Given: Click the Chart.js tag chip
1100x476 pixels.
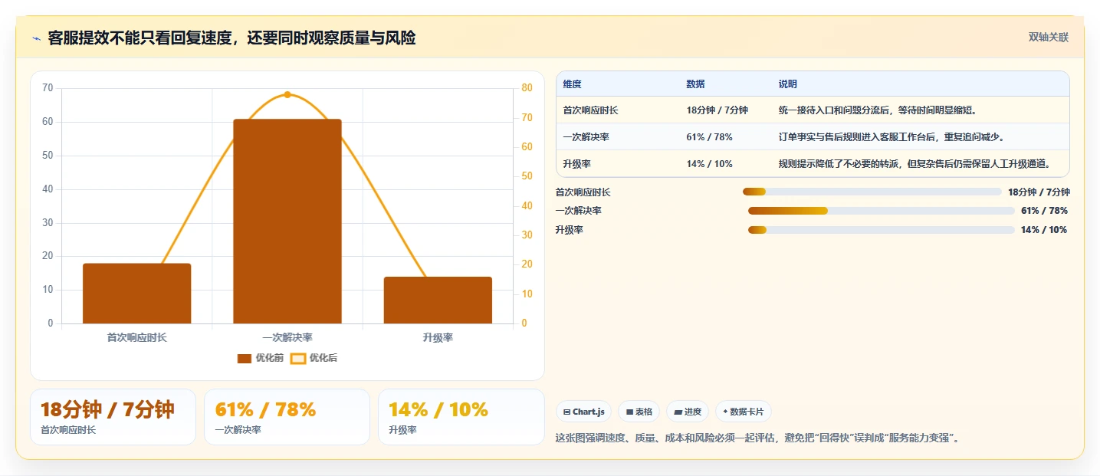Looking at the screenshot, I should coord(583,412).
